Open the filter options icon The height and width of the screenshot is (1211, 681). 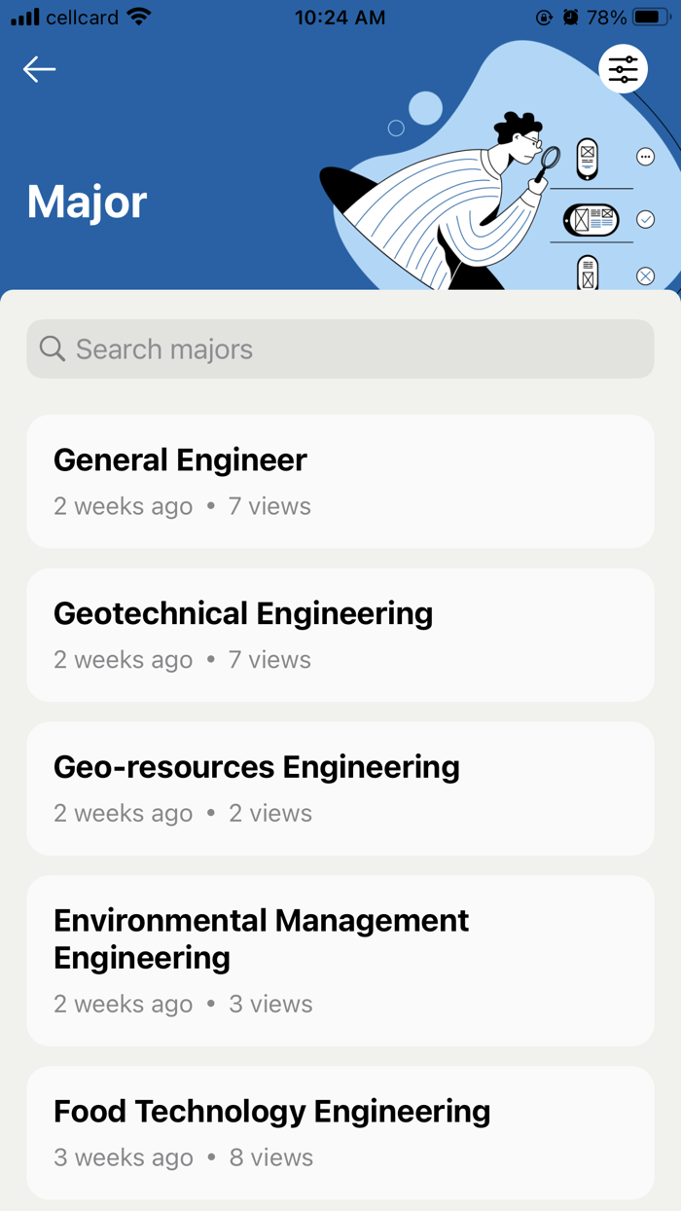coord(623,69)
